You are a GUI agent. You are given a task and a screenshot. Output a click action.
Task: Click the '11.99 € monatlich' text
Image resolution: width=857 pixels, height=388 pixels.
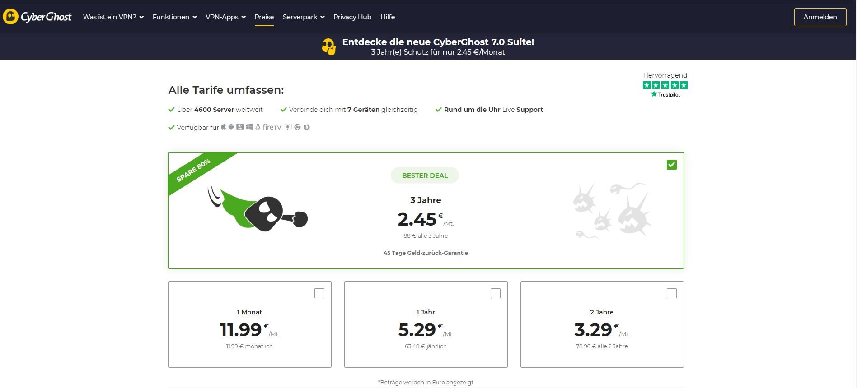click(x=249, y=346)
